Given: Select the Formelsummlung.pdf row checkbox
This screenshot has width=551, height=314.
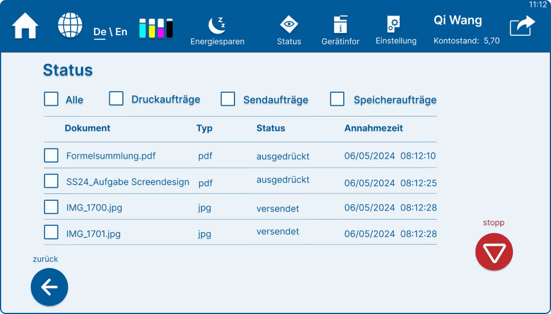Looking at the screenshot, I should point(51,155).
